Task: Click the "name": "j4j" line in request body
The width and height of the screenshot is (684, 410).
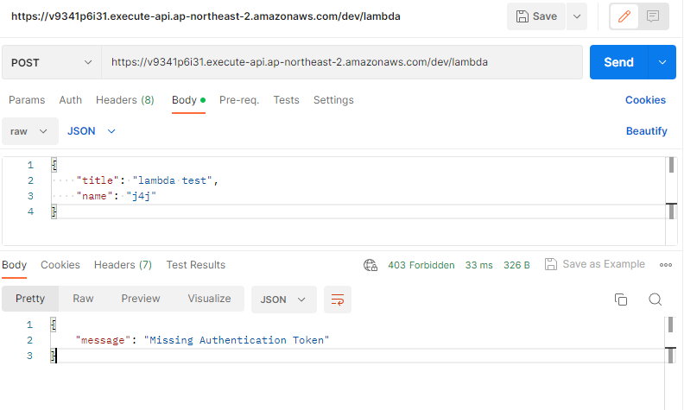Action: point(116,196)
